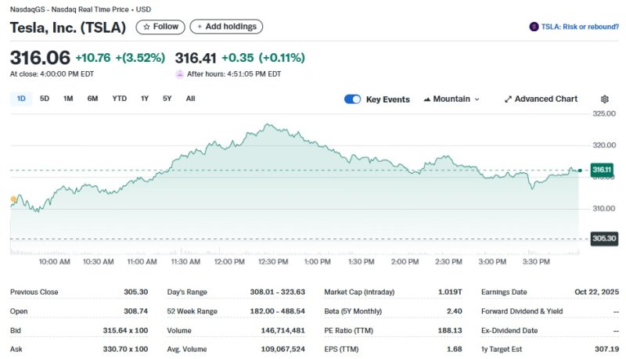Click the Open value 308.74
This screenshot has height=359, width=626.
135,311
